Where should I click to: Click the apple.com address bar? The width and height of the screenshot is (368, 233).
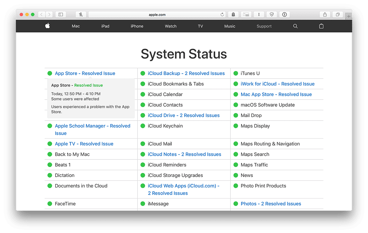(157, 15)
